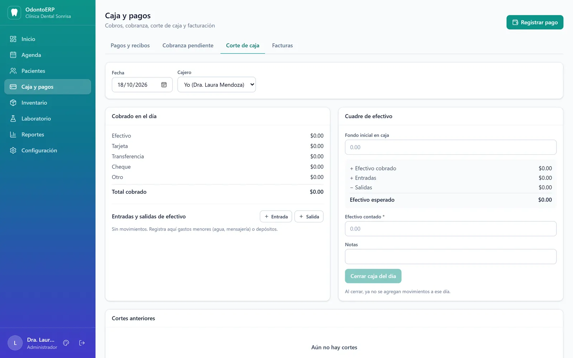Image resolution: width=573 pixels, height=358 pixels.
Task: Click the Notas text field
Action: [x=451, y=257]
